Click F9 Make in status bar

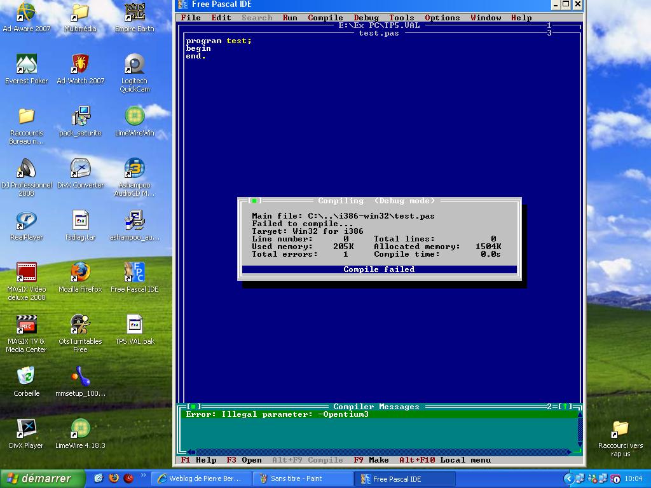[x=371, y=460]
